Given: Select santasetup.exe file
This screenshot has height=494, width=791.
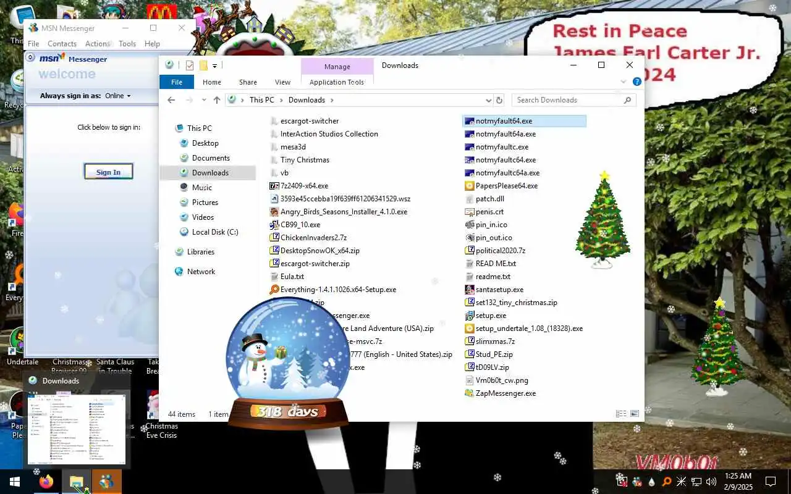Looking at the screenshot, I should coord(494,290).
